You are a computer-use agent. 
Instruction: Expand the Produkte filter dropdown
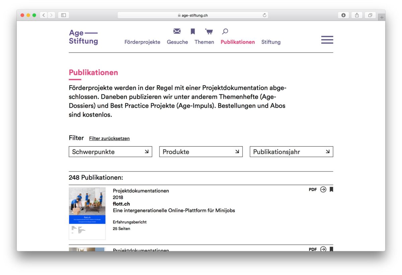(201, 152)
